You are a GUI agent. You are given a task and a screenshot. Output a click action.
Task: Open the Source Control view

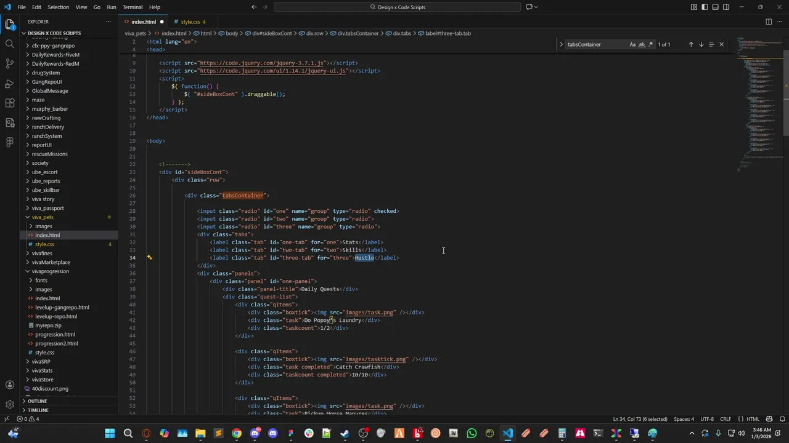coord(10,63)
